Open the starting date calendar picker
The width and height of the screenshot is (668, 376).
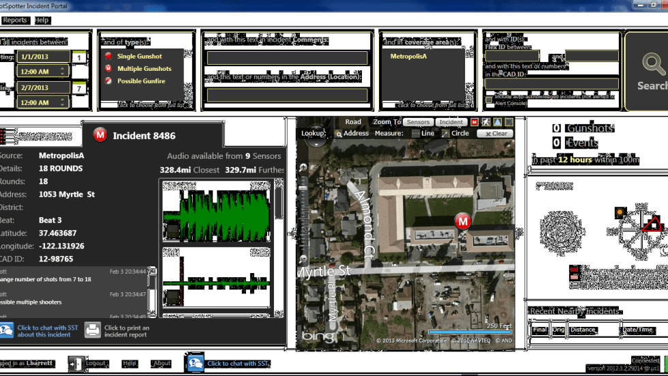pos(80,57)
